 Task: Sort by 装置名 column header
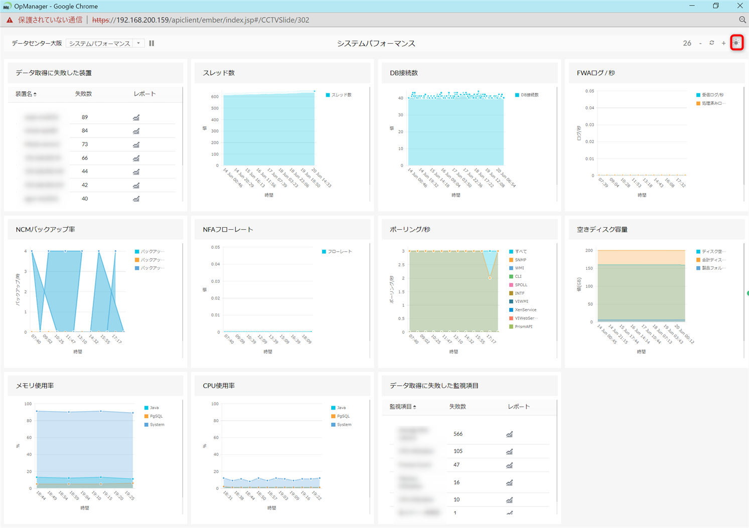click(26, 94)
